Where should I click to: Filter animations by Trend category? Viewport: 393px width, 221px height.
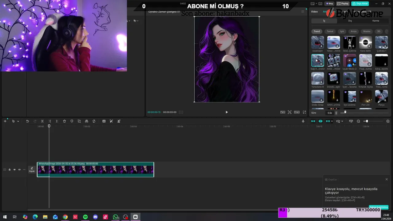317,31
